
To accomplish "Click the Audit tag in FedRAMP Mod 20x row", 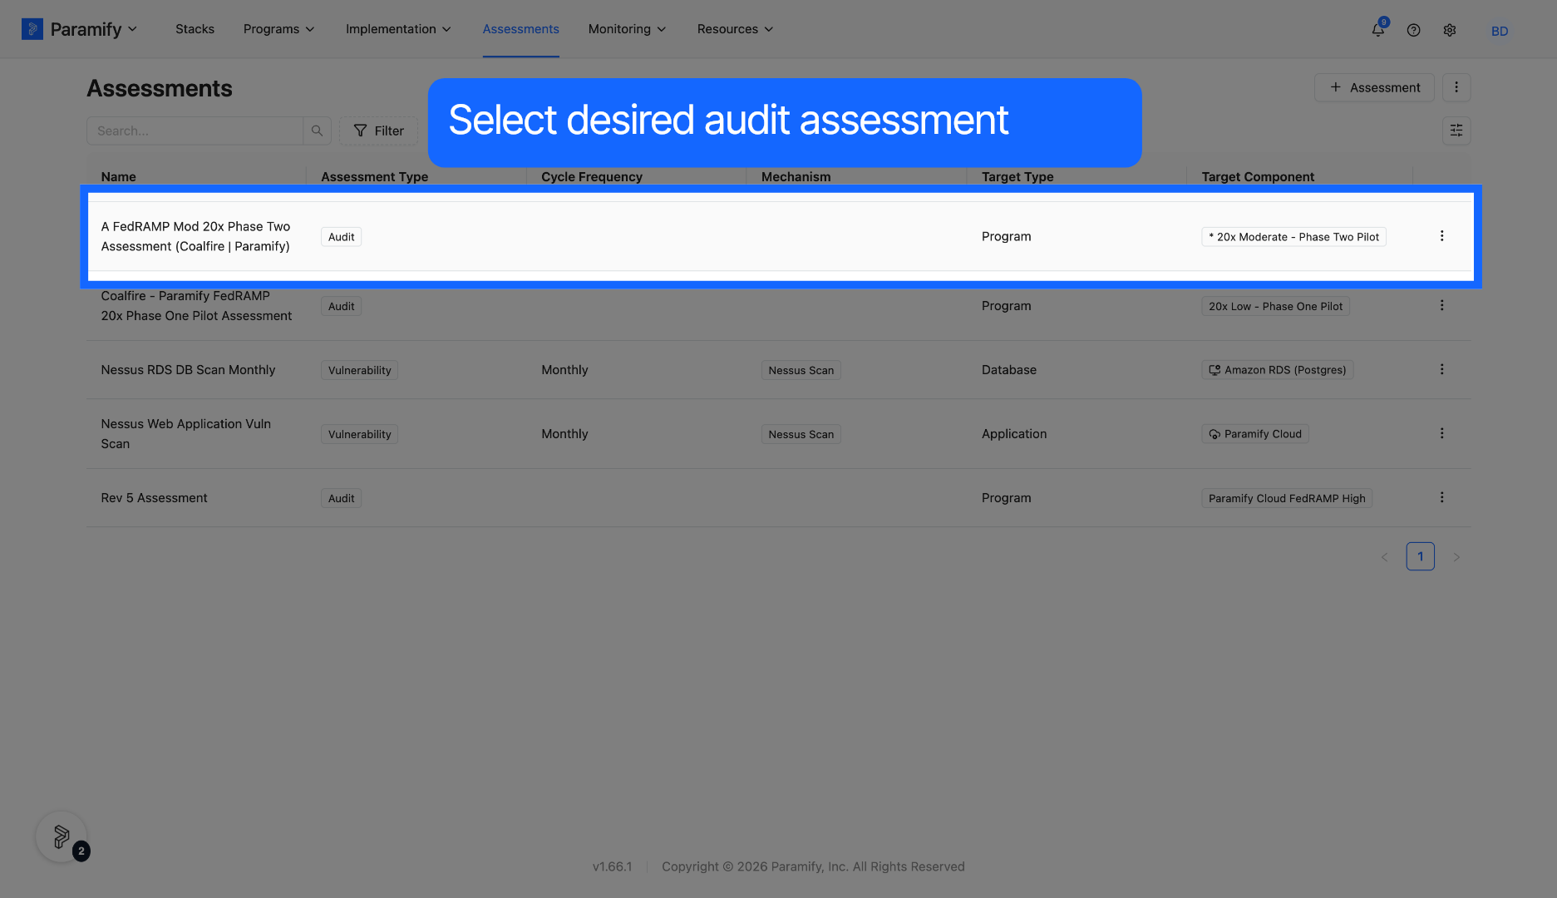I will [x=341, y=237].
